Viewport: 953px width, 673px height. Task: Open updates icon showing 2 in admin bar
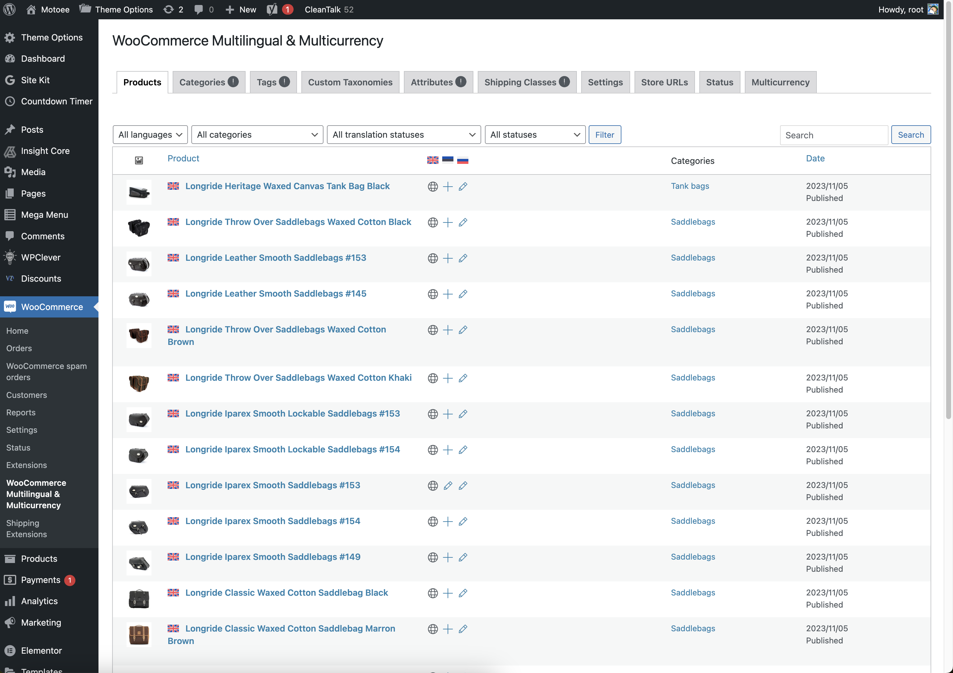(x=173, y=9)
